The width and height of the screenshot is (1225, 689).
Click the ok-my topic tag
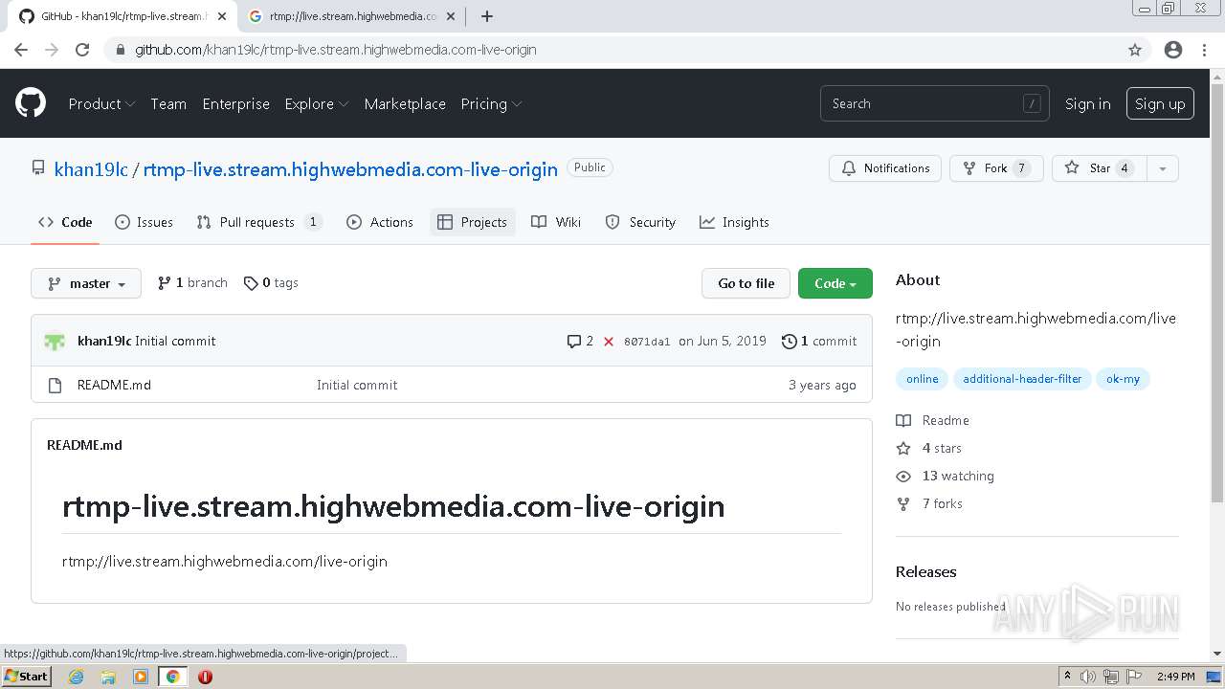pos(1123,379)
